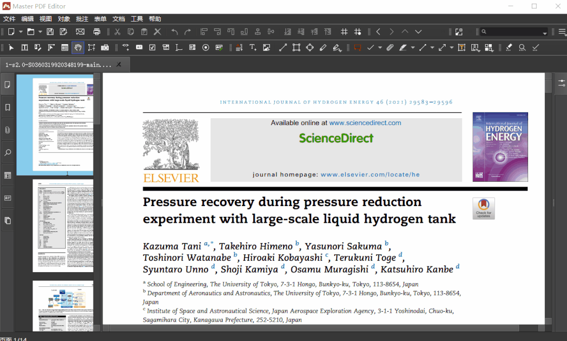Screen dimensions: 567x341
Task: Expand the Open folder dropdown arrow
Action: [x=40, y=32]
